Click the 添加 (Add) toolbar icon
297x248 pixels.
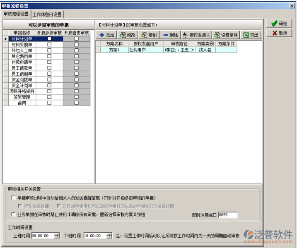pos(107,35)
